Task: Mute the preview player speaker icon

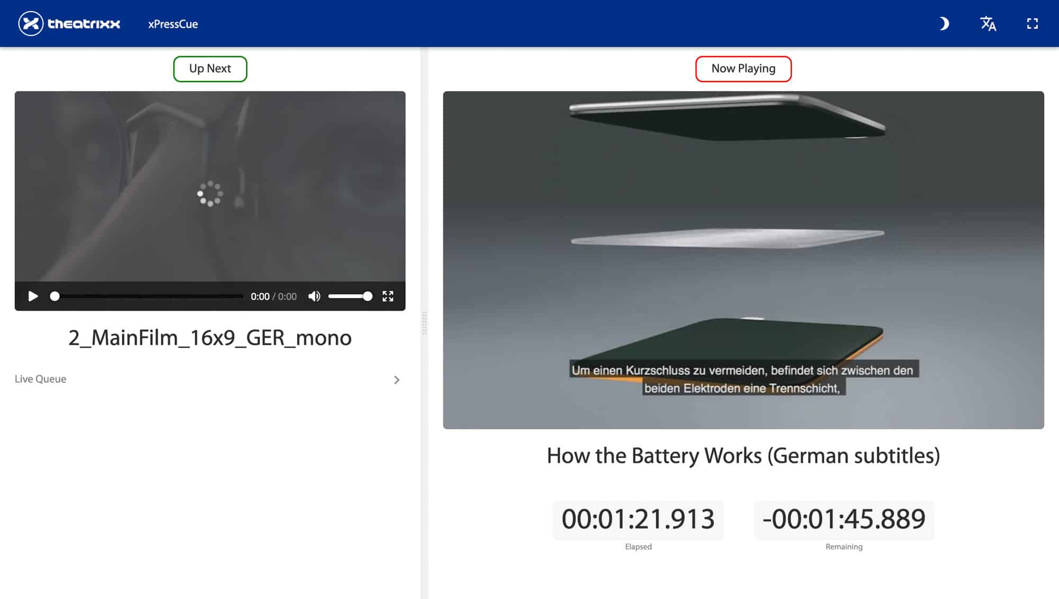Action: click(314, 296)
